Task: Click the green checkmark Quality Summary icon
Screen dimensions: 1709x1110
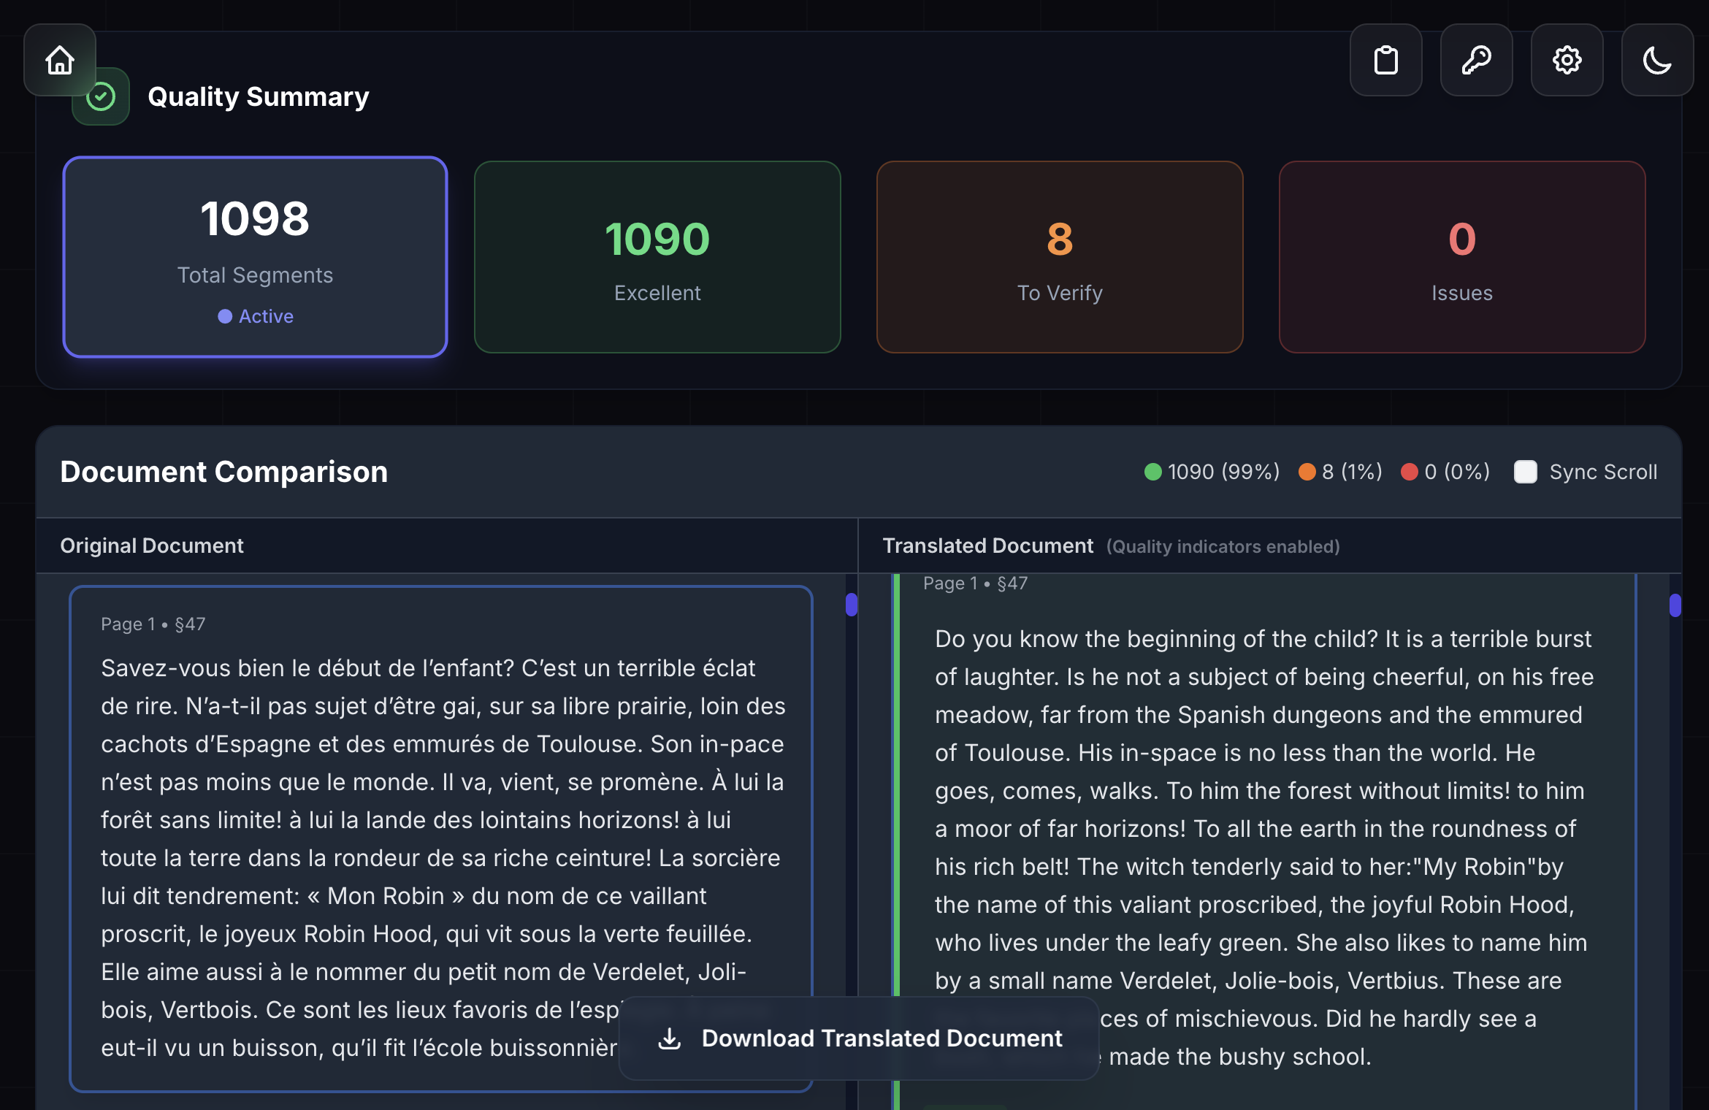Action: (102, 98)
